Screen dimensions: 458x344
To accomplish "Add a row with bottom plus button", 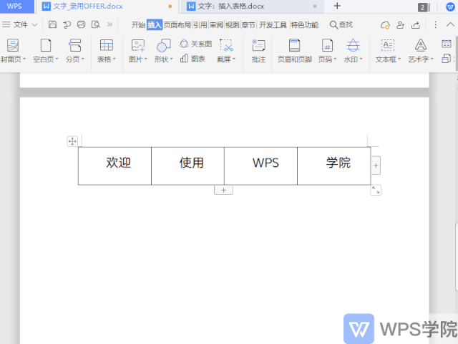I will coord(223,190).
